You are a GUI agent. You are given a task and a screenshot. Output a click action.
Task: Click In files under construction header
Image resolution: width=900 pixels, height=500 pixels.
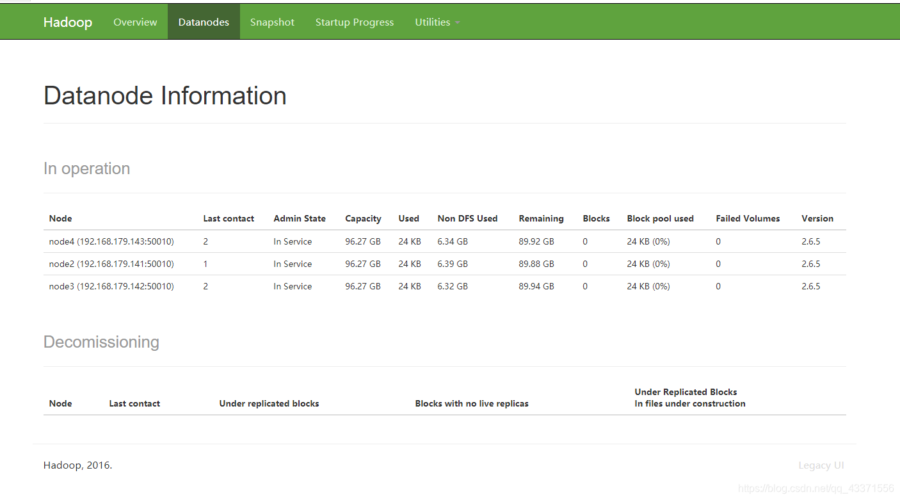point(690,403)
